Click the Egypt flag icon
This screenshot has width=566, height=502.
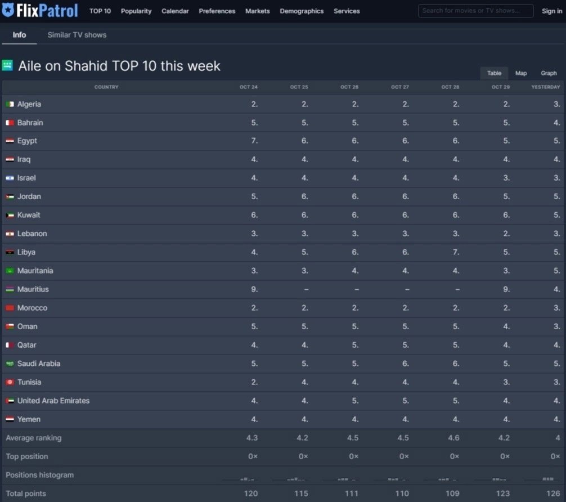click(x=10, y=141)
